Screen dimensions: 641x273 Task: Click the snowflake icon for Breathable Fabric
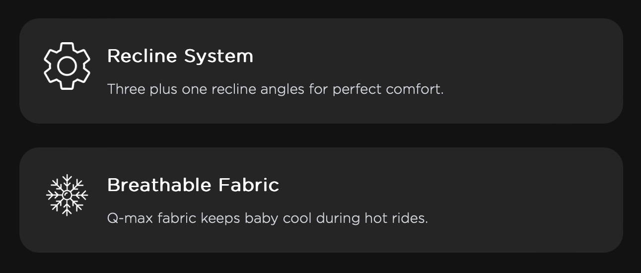[x=67, y=195]
